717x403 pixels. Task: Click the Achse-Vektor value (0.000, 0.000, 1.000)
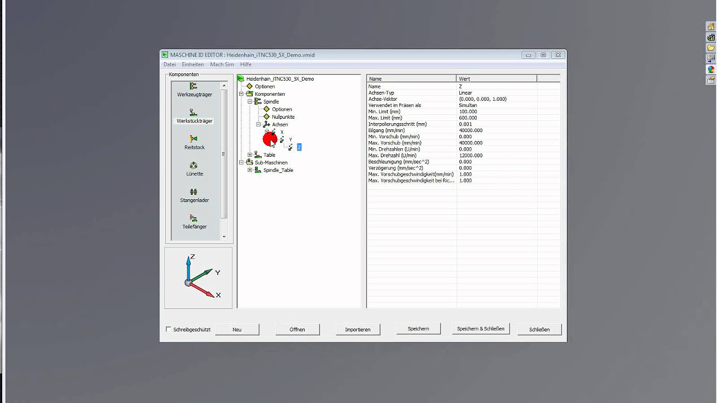click(482, 99)
